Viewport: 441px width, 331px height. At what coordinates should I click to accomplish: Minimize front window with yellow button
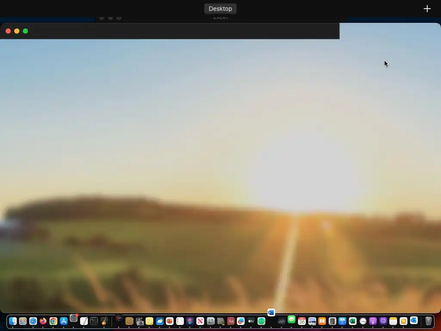point(17,31)
